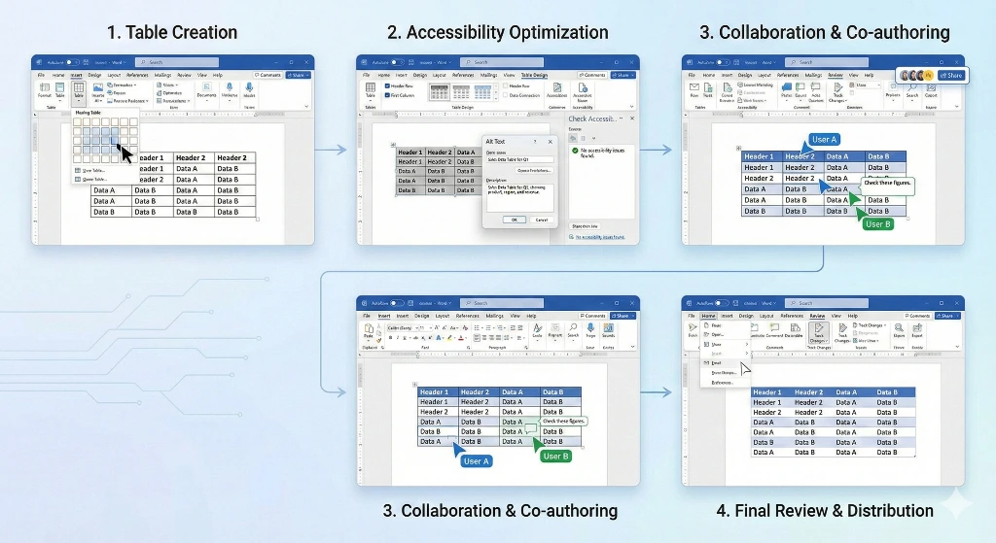This screenshot has height=543, width=996.
Task: Click envelope Row icon in upper Collaboration window
Action: (694, 86)
